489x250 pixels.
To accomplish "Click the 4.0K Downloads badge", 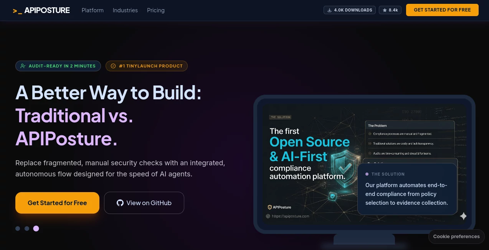I will [350, 10].
